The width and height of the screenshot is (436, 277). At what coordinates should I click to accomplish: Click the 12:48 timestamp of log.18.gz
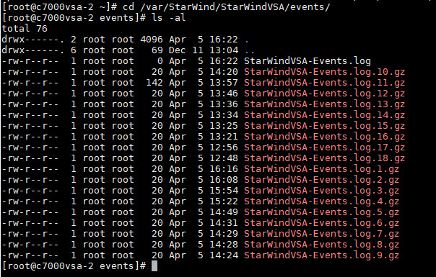(224, 158)
